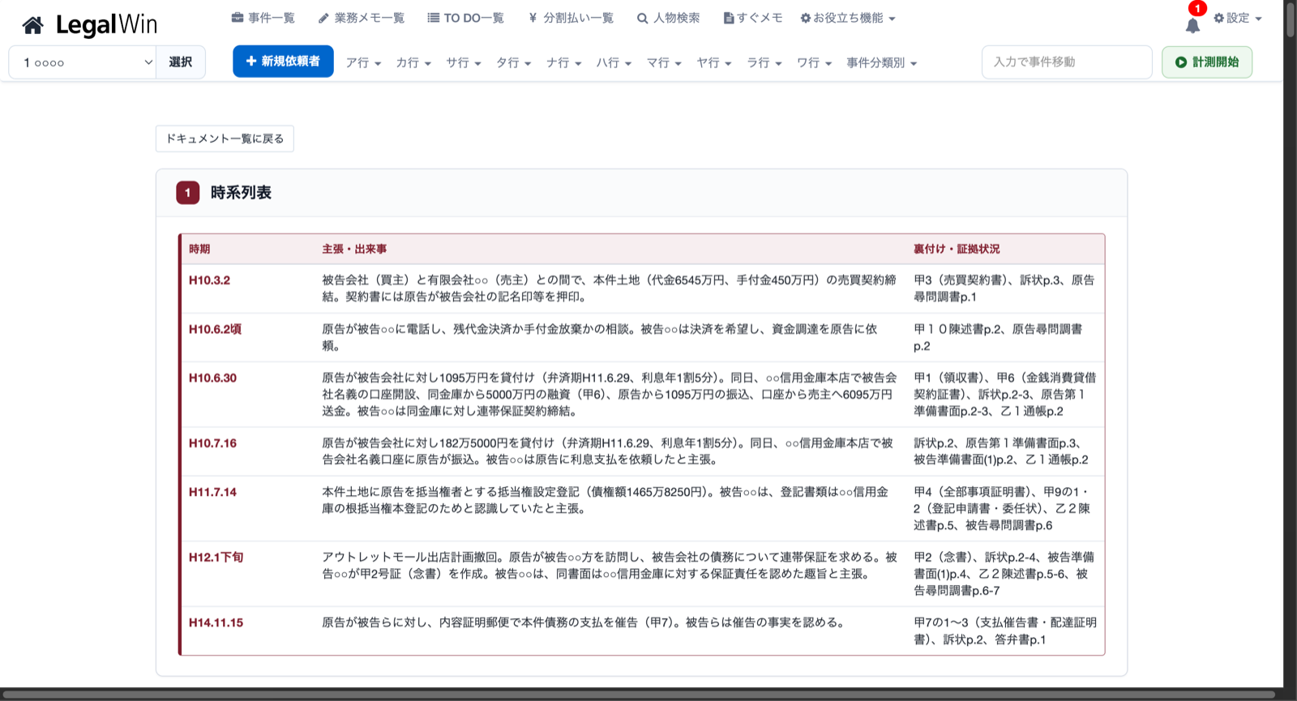This screenshot has width=1297, height=701.
Task: Expand the ア行 dropdown
Action: (x=363, y=62)
